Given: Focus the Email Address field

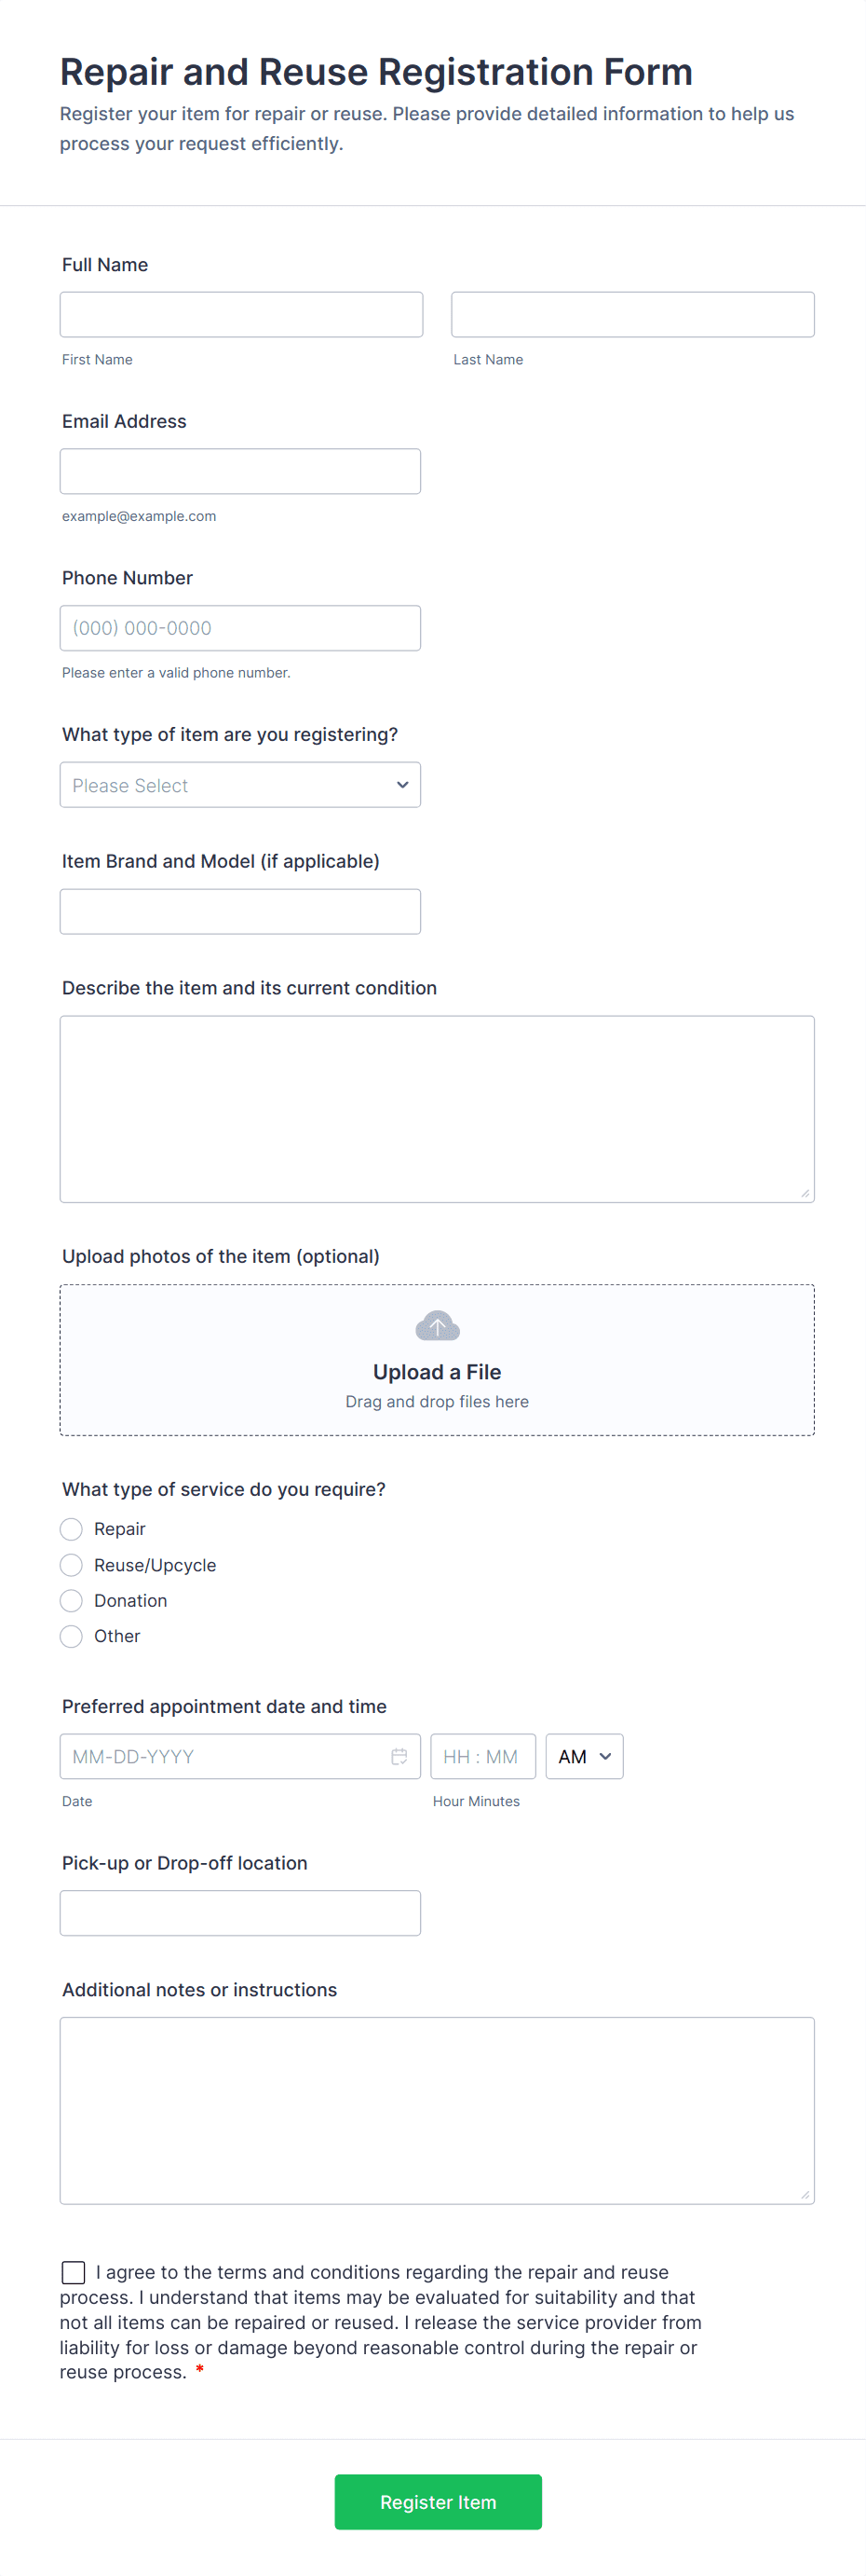Looking at the screenshot, I should [239, 470].
